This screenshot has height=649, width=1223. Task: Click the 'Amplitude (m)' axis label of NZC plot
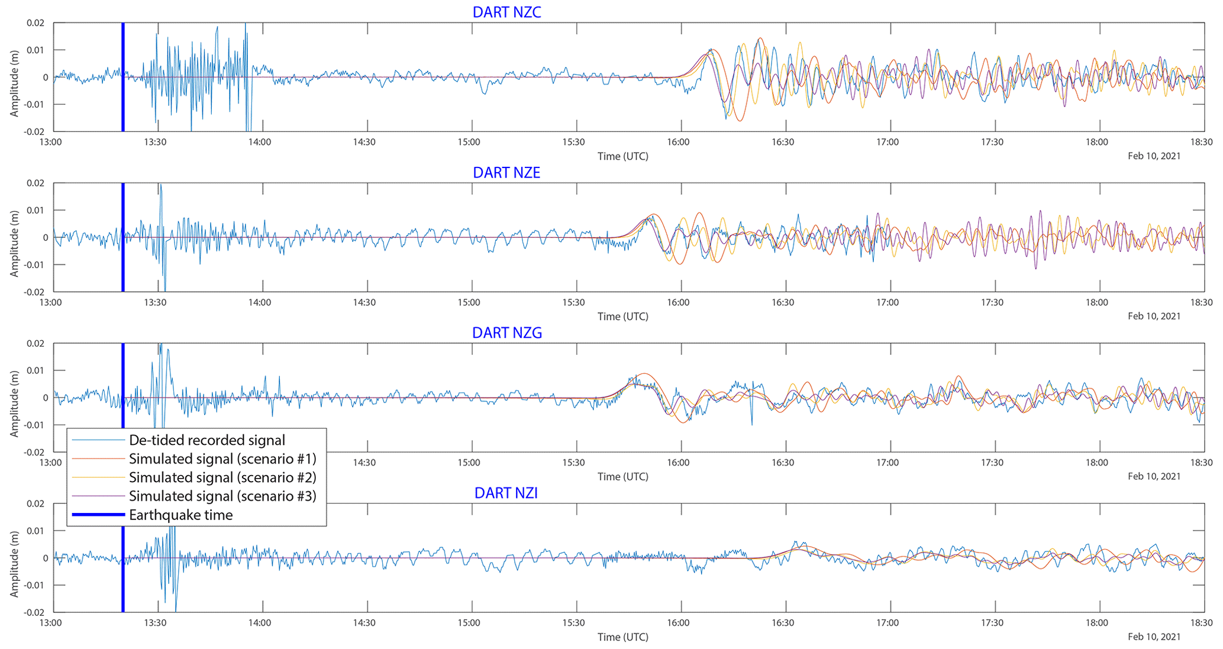point(14,83)
